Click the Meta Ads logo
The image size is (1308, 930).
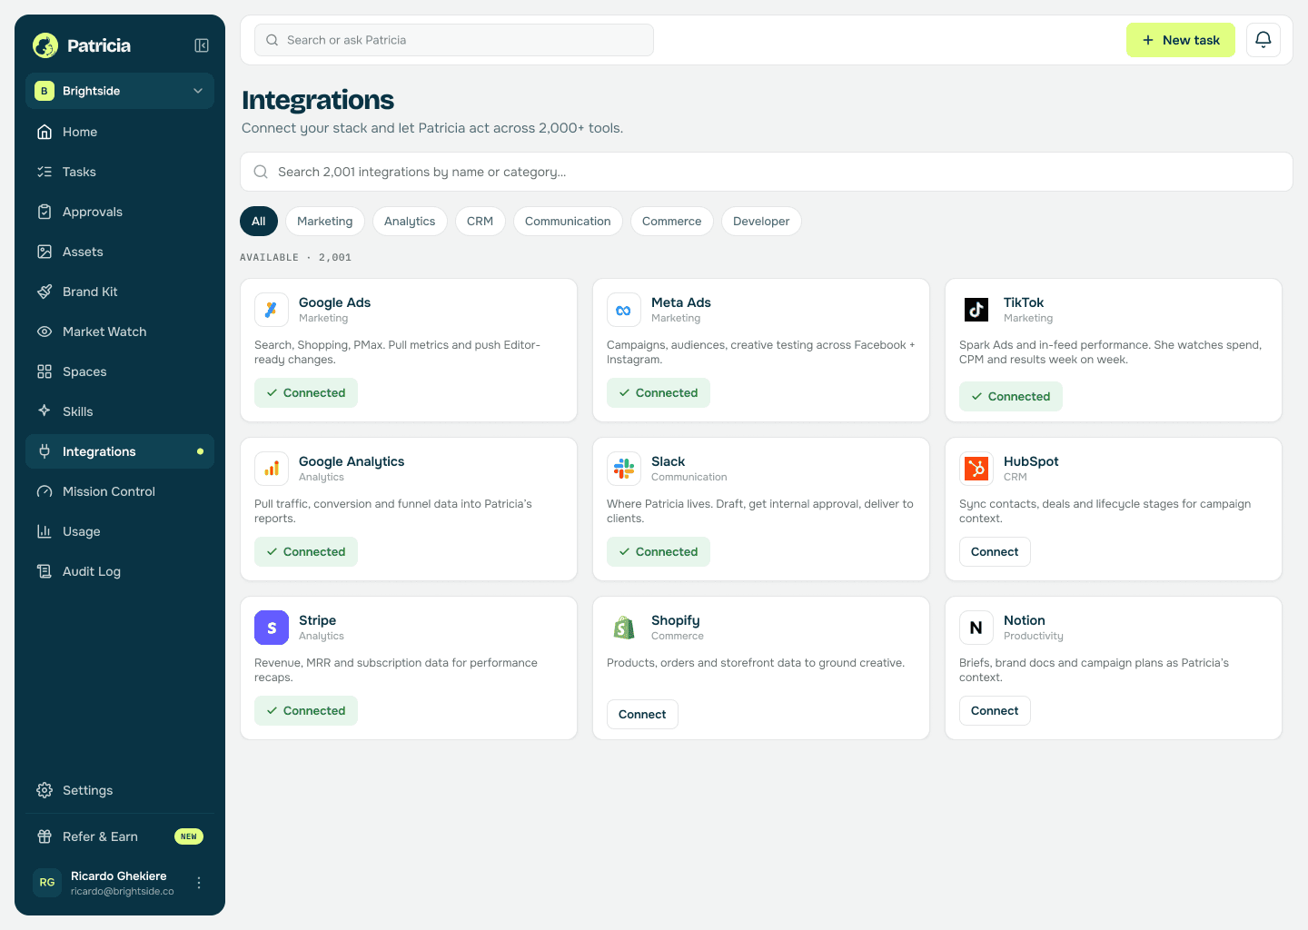pos(624,310)
